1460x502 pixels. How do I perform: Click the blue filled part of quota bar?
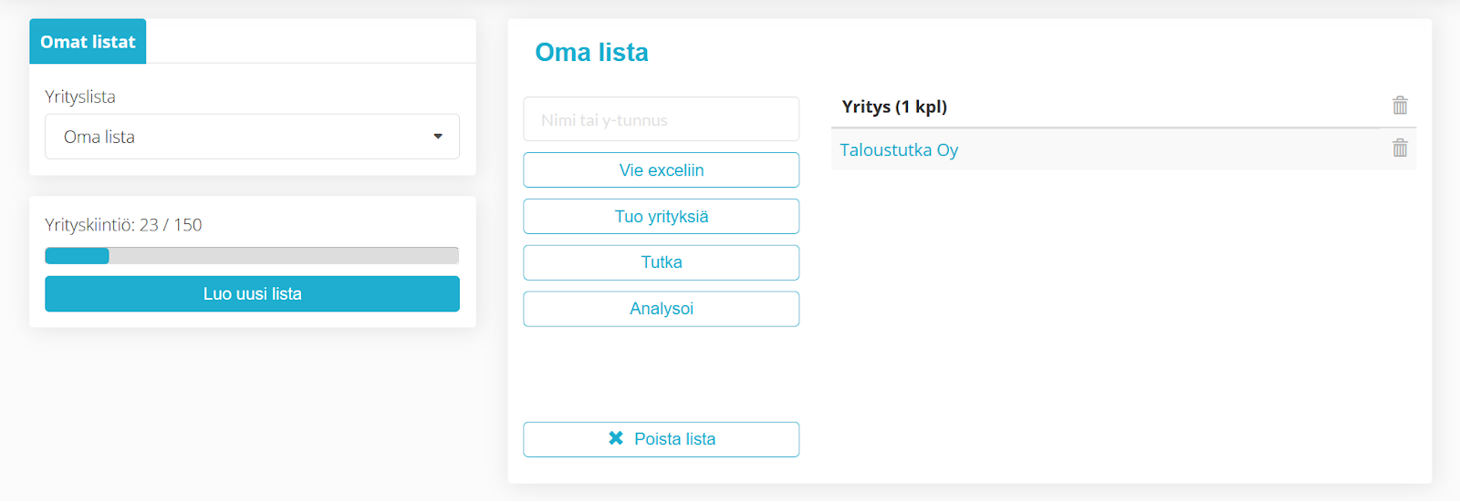click(x=77, y=256)
